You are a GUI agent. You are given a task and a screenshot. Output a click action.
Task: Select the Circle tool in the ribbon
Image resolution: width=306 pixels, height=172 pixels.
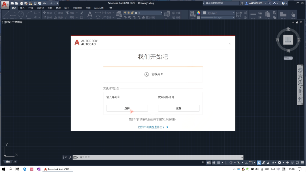coord(21,14)
